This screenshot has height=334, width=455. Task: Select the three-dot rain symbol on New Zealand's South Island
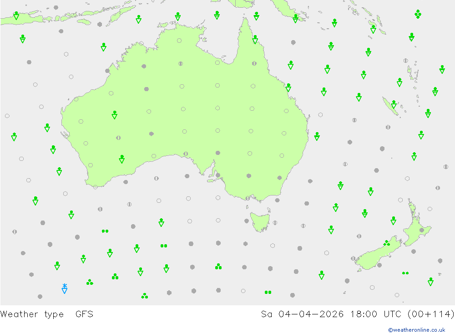tap(386, 243)
